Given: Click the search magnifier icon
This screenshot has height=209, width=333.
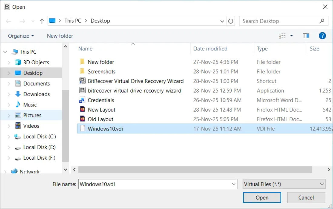Looking at the screenshot, I should click(322, 21).
